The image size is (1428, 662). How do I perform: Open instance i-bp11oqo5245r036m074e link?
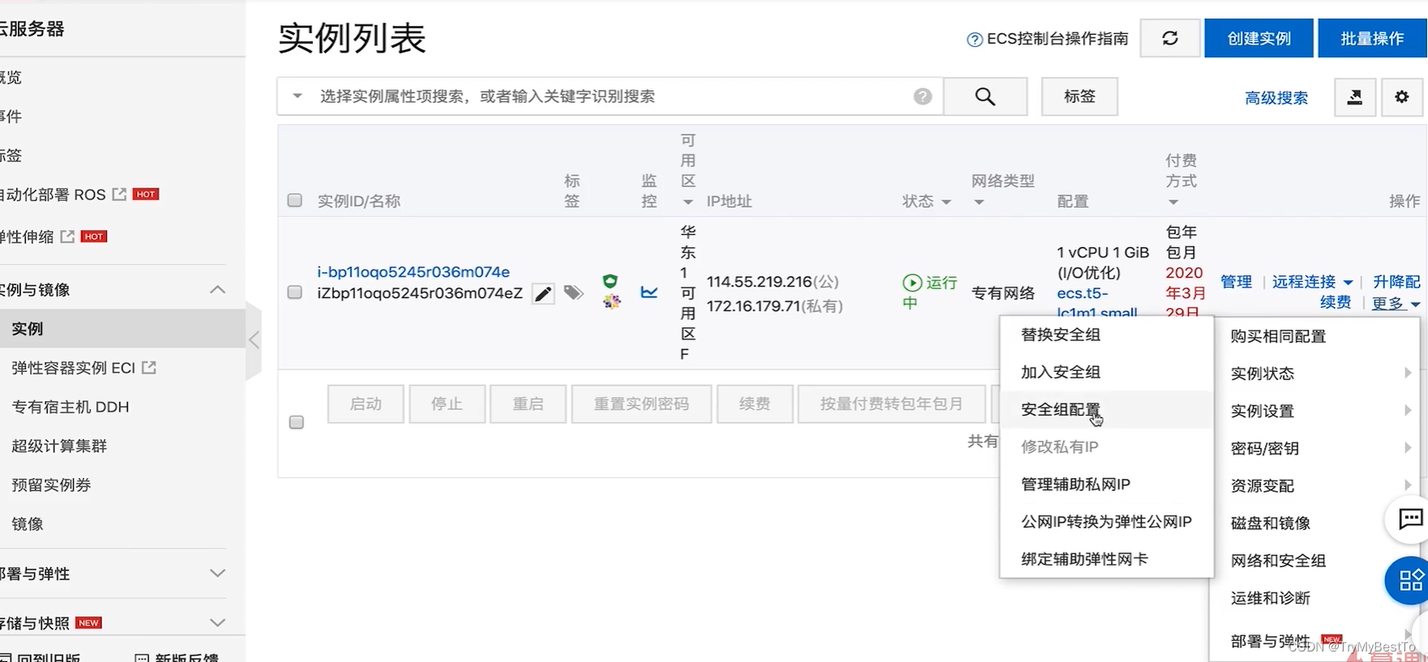point(414,271)
